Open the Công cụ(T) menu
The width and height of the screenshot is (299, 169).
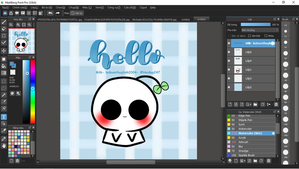114,7
